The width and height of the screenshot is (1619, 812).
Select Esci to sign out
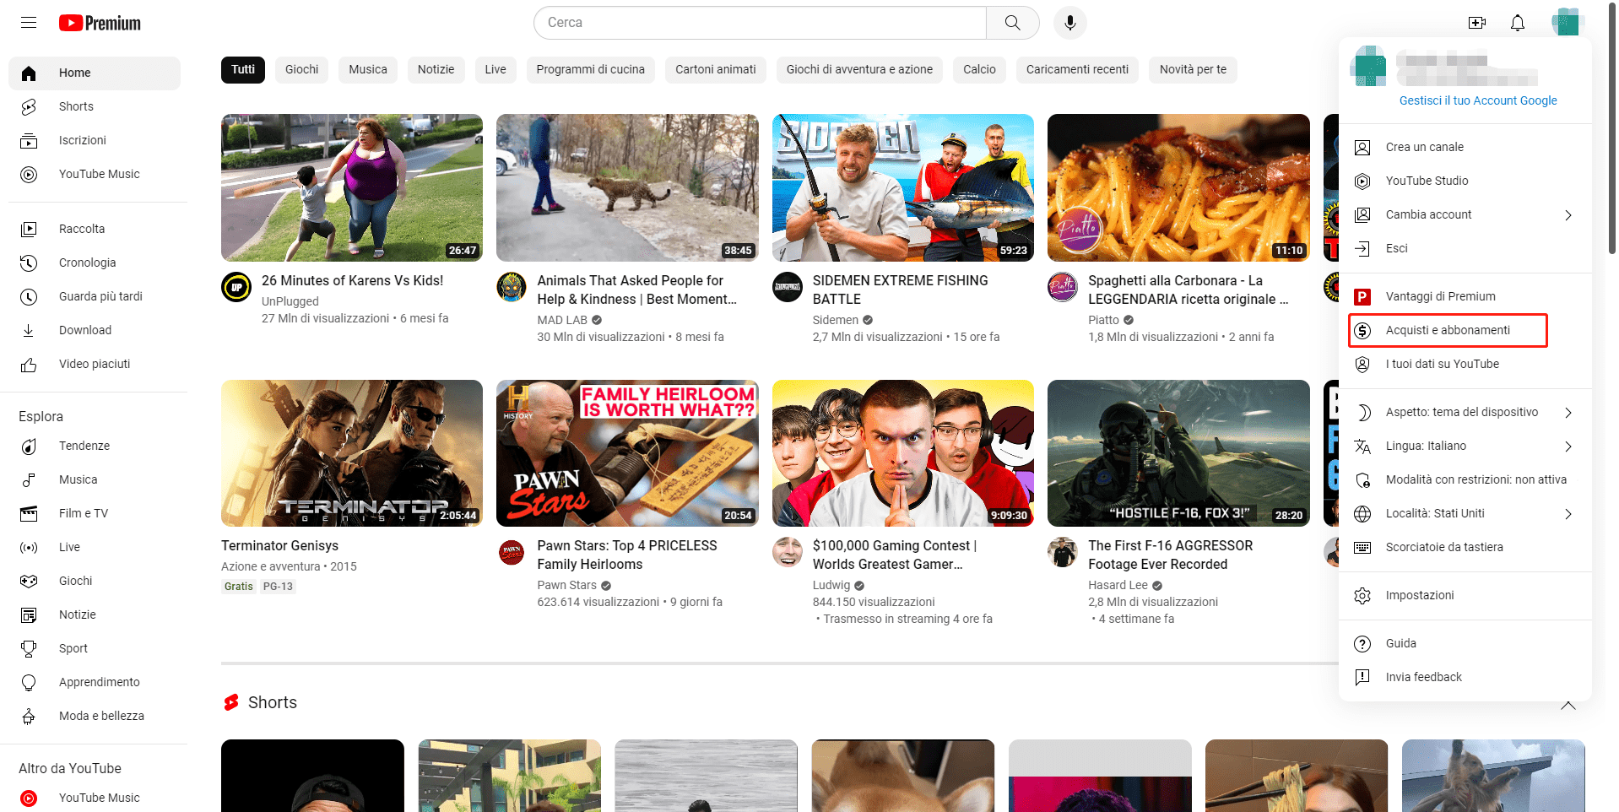click(1465, 248)
